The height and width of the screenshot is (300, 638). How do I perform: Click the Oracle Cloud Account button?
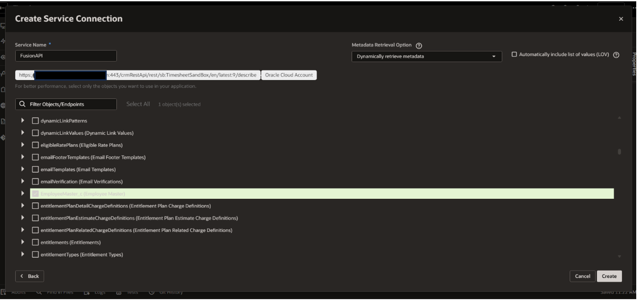[289, 75]
